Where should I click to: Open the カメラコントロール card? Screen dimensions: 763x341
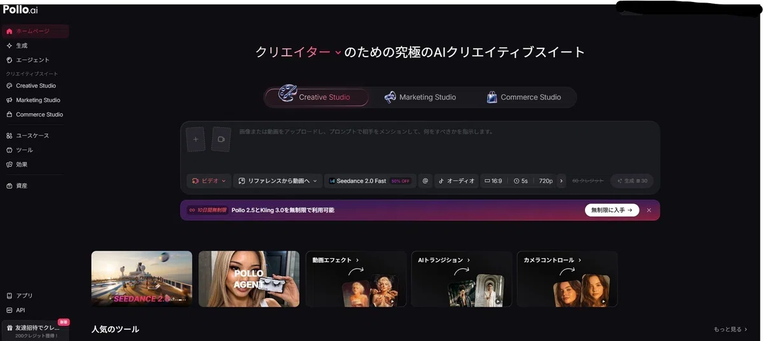point(567,279)
